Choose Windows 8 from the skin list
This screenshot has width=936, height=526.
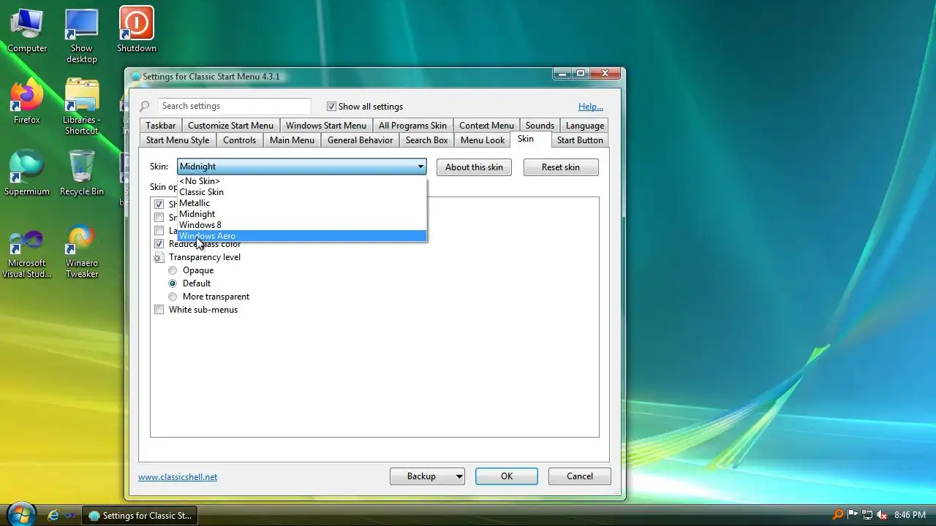point(302,225)
